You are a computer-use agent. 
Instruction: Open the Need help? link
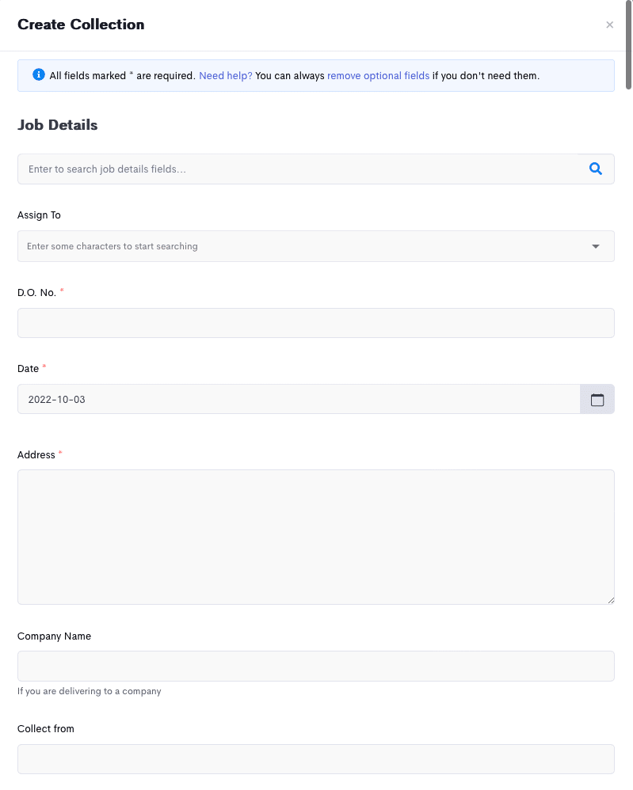tap(226, 75)
